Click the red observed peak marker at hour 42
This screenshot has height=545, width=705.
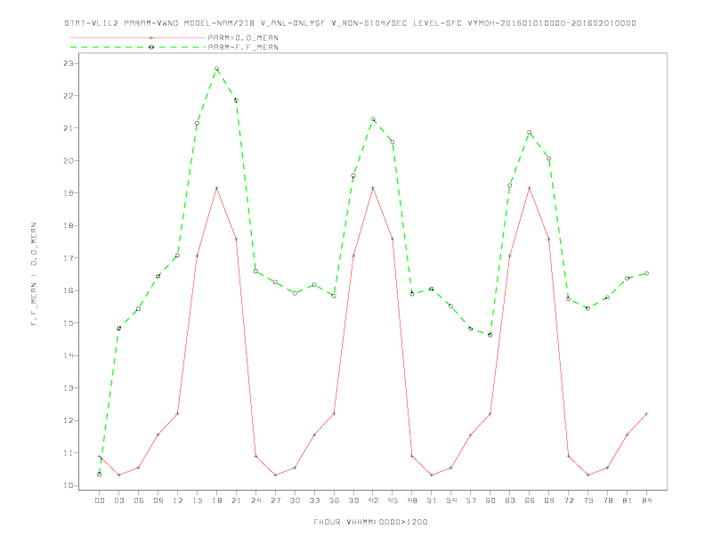(373, 188)
